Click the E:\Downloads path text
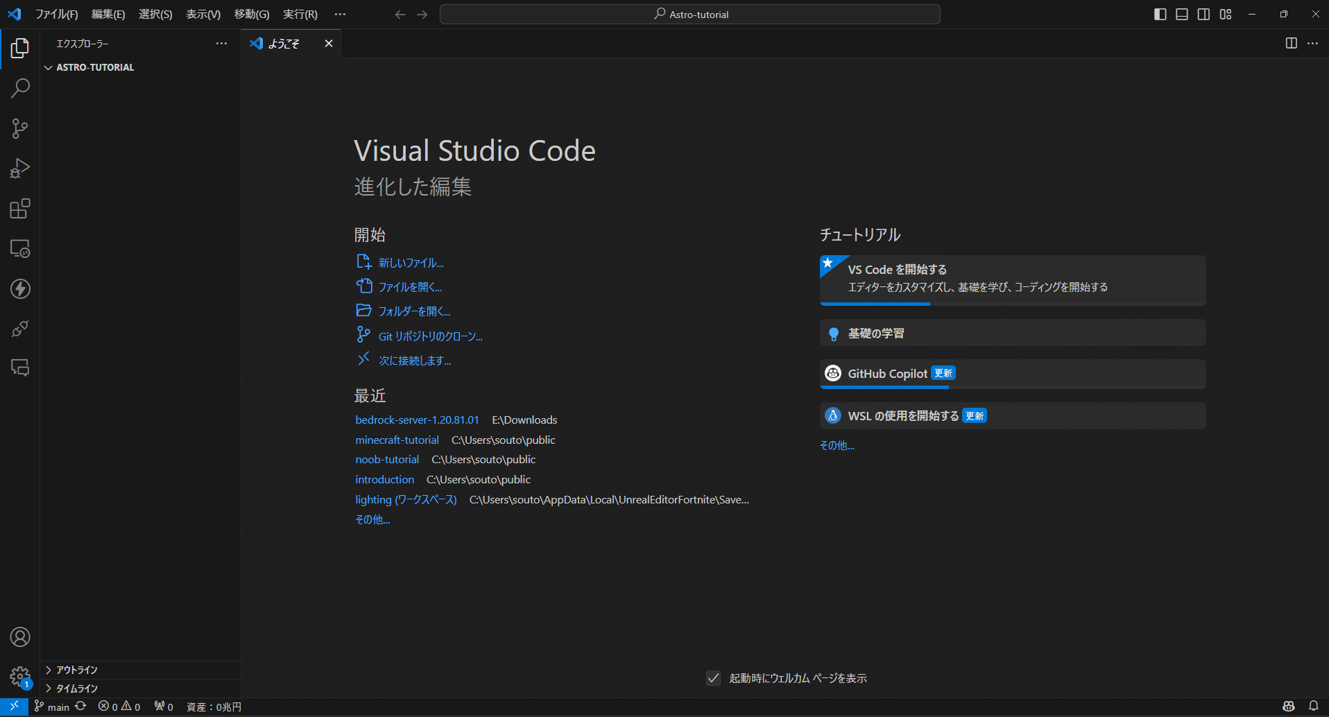This screenshot has height=717, width=1329. 524,420
